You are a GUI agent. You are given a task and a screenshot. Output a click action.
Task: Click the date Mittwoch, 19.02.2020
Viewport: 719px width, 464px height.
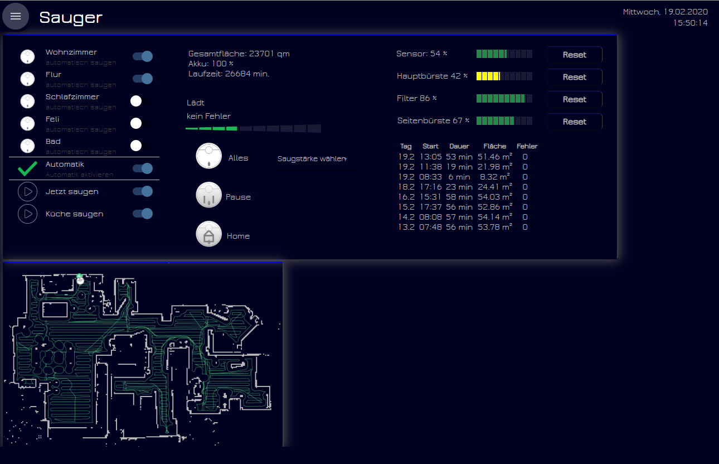coord(665,12)
